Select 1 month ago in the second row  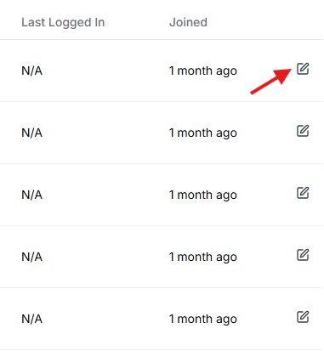point(203,133)
